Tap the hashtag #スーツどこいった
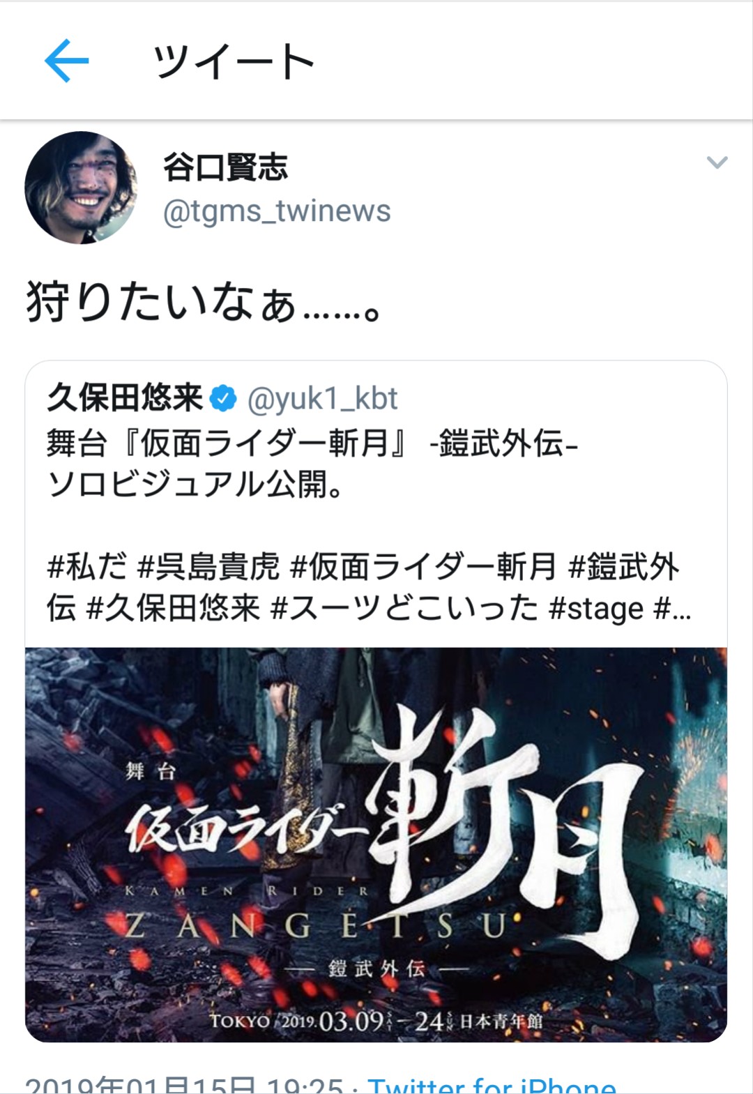The height and width of the screenshot is (1094, 753). [x=404, y=608]
